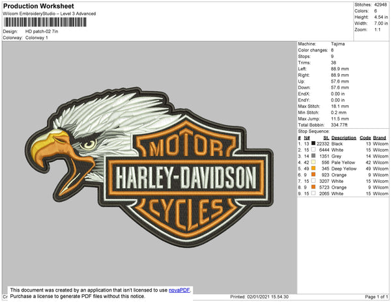Click stitch count 2065 in row 9

pyautogui.click(x=324, y=193)
